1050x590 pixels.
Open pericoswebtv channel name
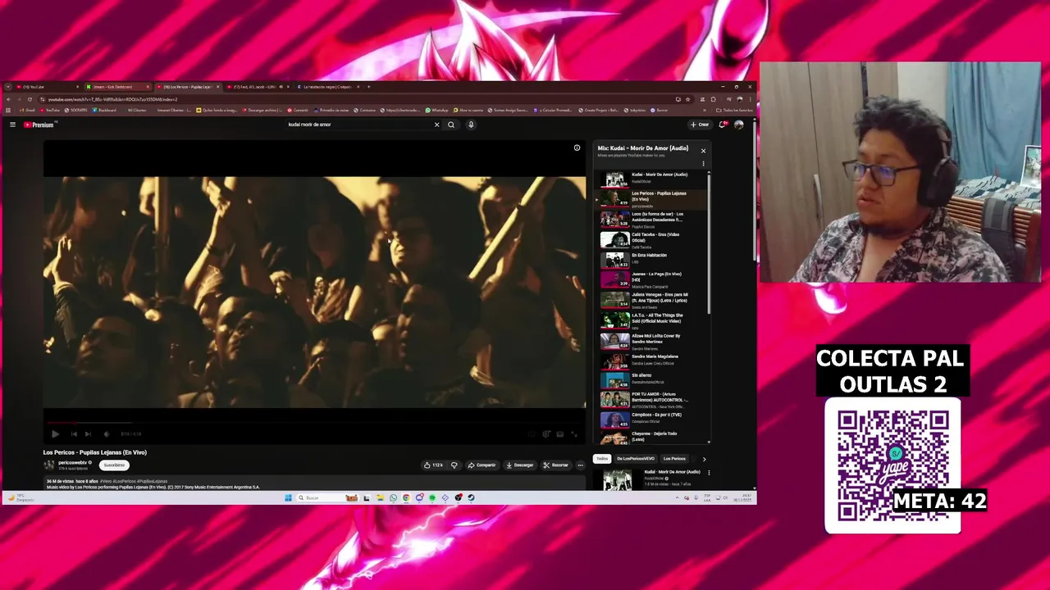pyautogui.click(x=73, y=462)
